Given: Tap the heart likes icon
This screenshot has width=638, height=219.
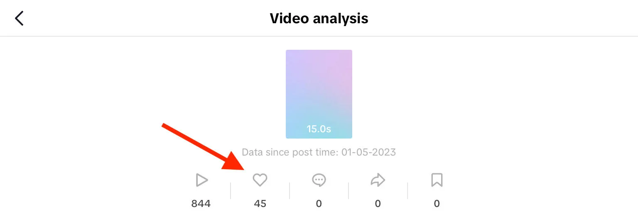Looking at the screenshot, I should (260, 180).
